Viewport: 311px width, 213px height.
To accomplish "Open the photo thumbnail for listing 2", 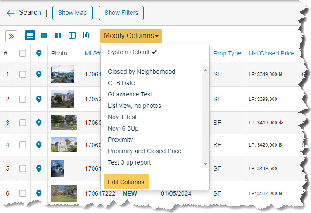I will pyautogui.click(x=62, y=99).
